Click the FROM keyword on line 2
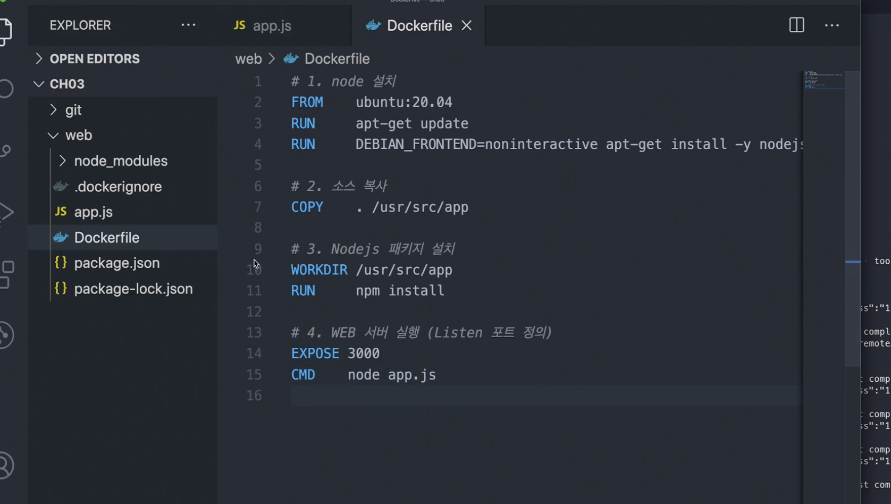This screenshot has height=504, width=891. click(307, 102)
